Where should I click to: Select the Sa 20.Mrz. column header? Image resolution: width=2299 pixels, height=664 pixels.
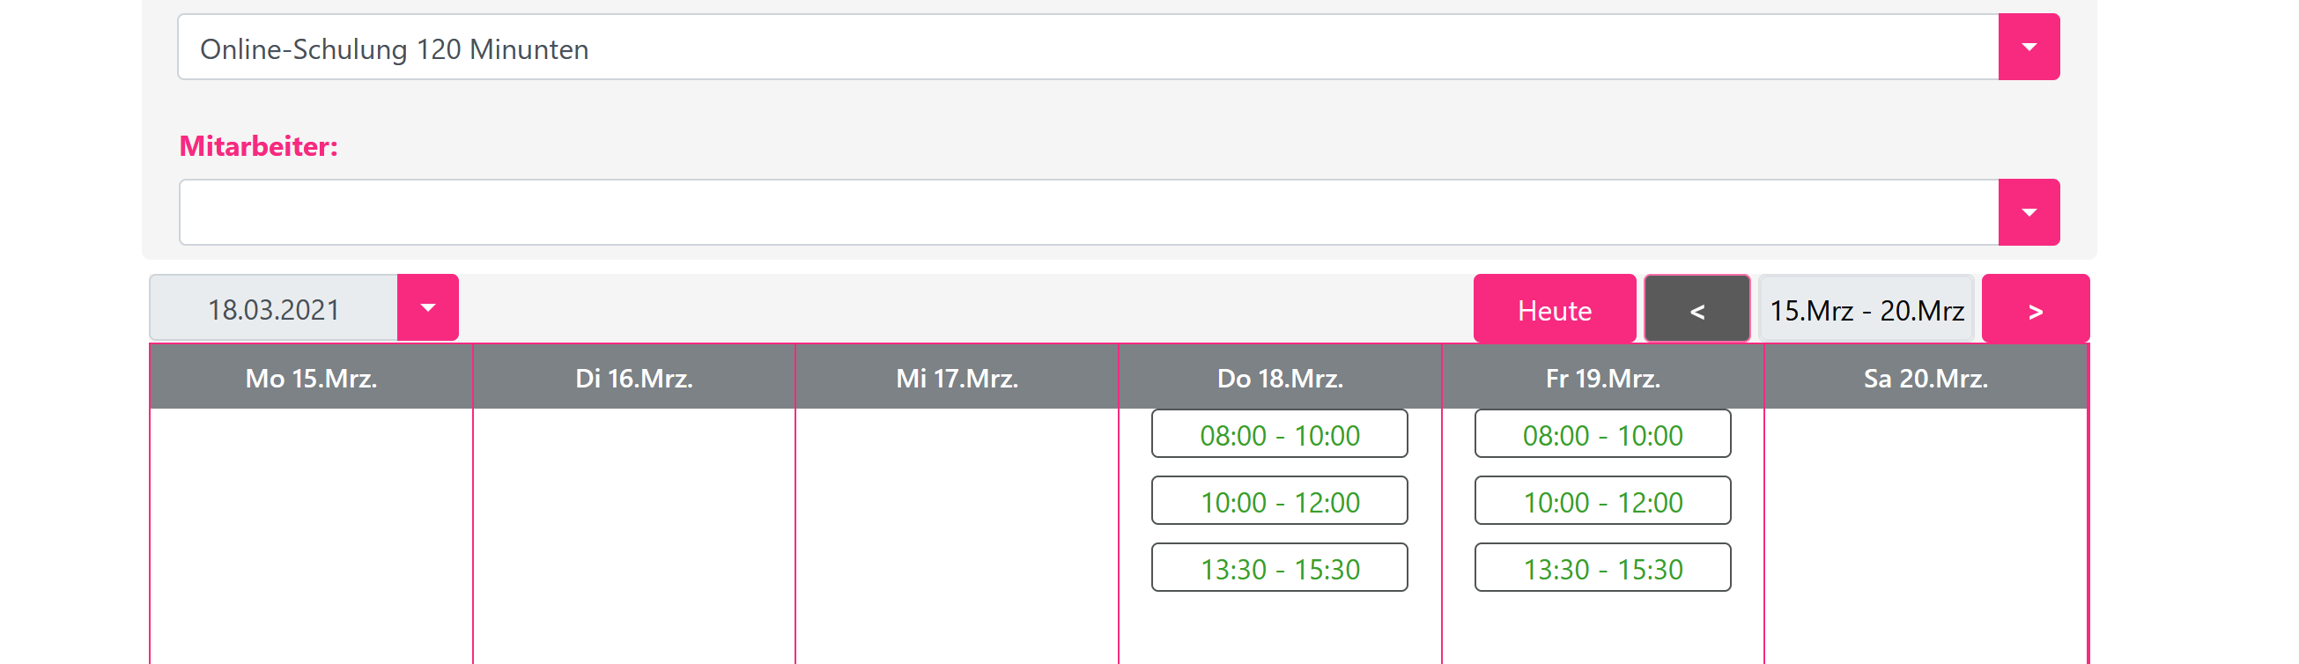point(1926,378)
